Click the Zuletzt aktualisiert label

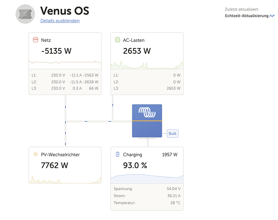coord(242,9)
